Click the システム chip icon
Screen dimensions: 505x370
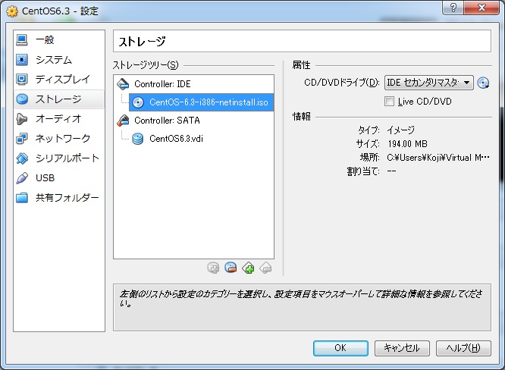[x=22, y=60]
